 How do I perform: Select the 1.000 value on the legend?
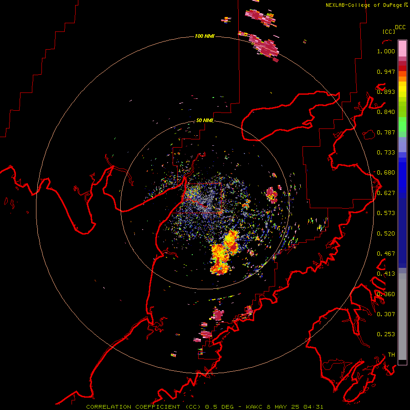386,51
